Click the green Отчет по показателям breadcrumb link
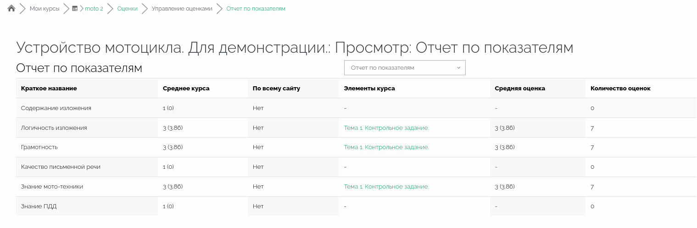This screenshot has width=697, height=228. point(256,9)
